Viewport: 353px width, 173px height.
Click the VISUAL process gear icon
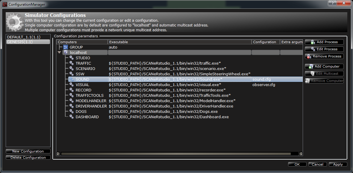(71, 85)
